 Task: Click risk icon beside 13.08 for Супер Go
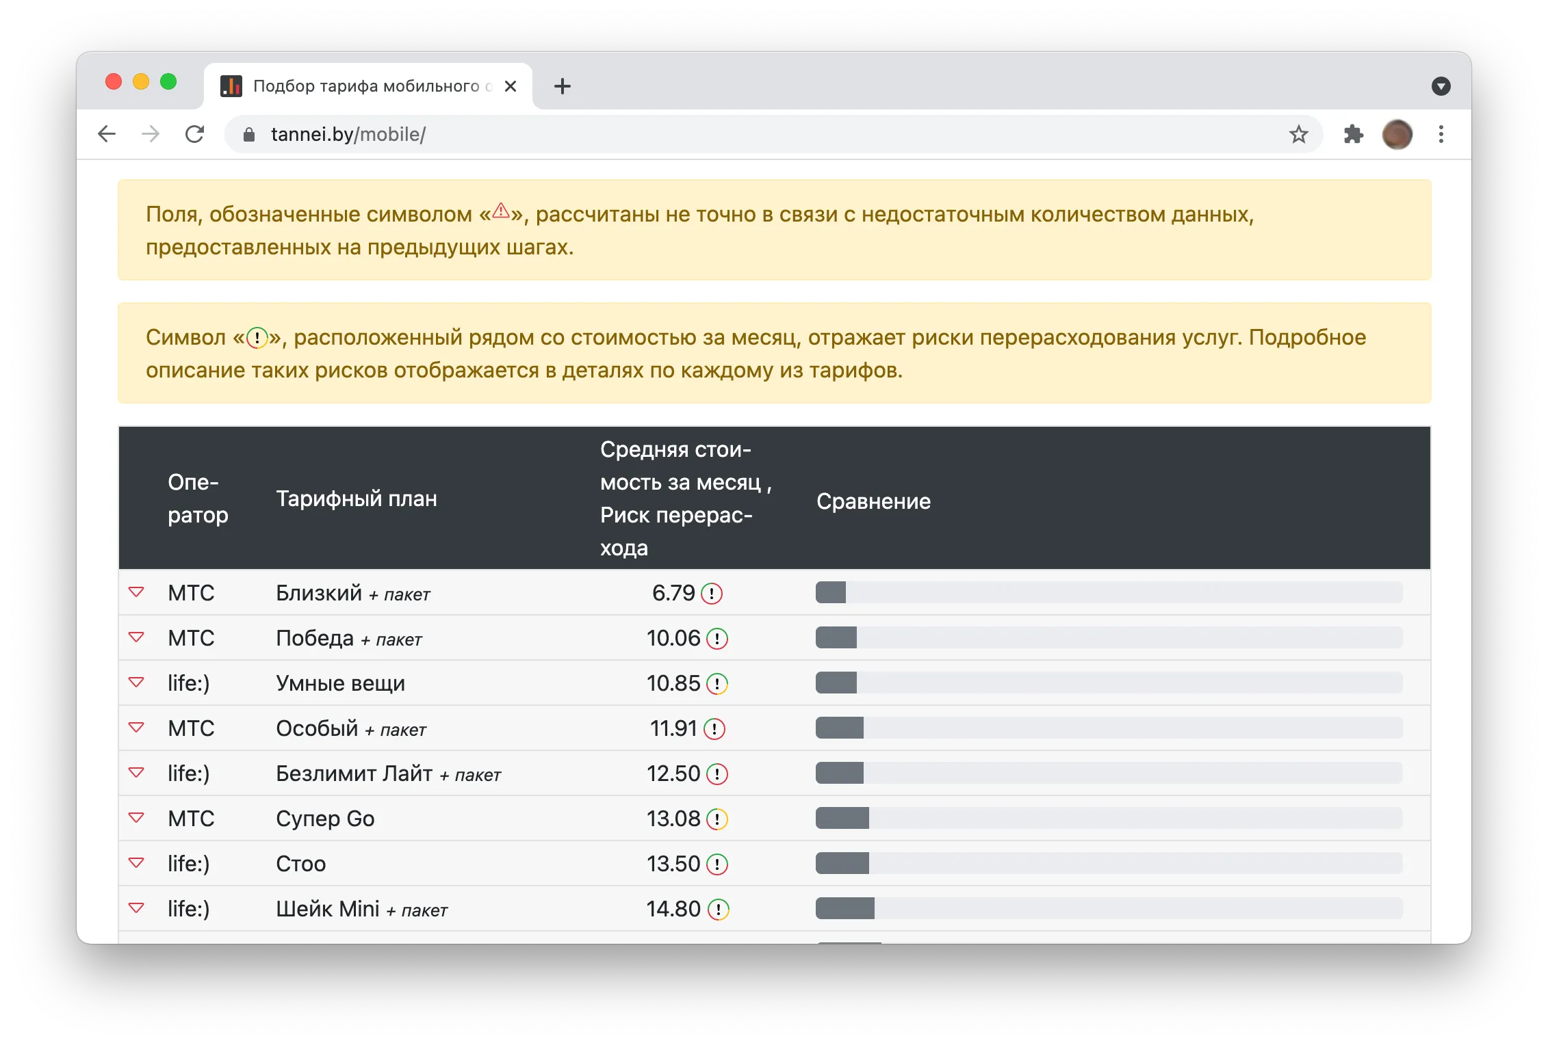click(x=717, y=819)
